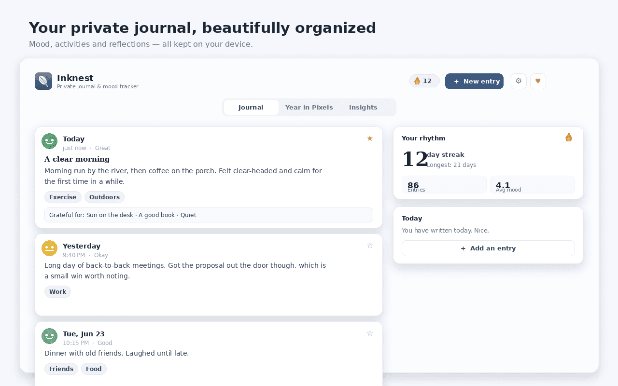Viewport: 618px width, 386px height.
Task: Click the heart icon button
Action: click(538, 81)
